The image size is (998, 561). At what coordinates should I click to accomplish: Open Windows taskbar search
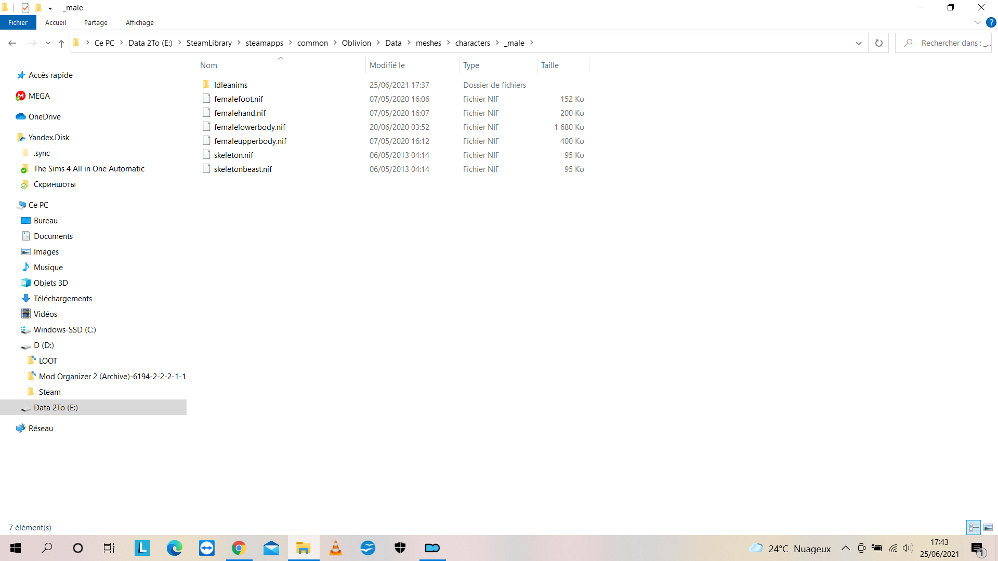(x=47, y=548)
